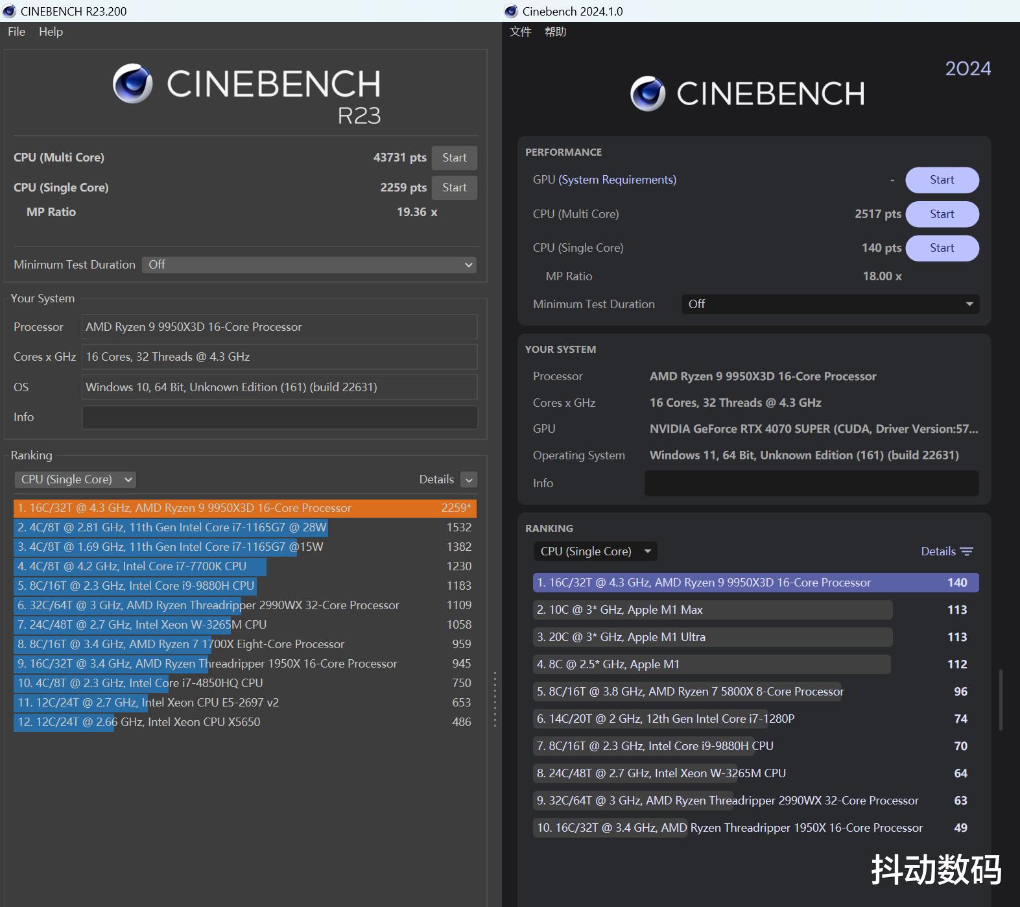Select R23 row Intel Core i7-7700K

(x=245, y=566)
